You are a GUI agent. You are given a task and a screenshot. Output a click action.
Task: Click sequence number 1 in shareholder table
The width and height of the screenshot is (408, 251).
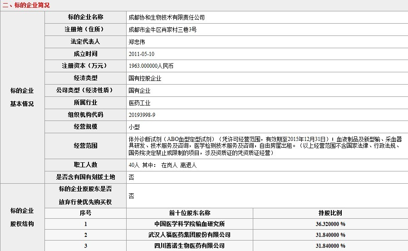[x=85, y=224]
